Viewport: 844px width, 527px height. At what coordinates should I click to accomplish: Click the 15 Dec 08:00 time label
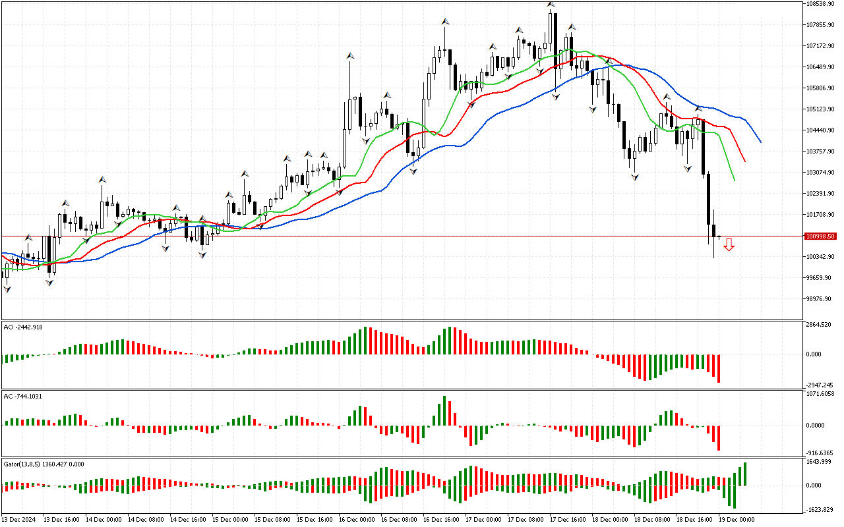272,519
